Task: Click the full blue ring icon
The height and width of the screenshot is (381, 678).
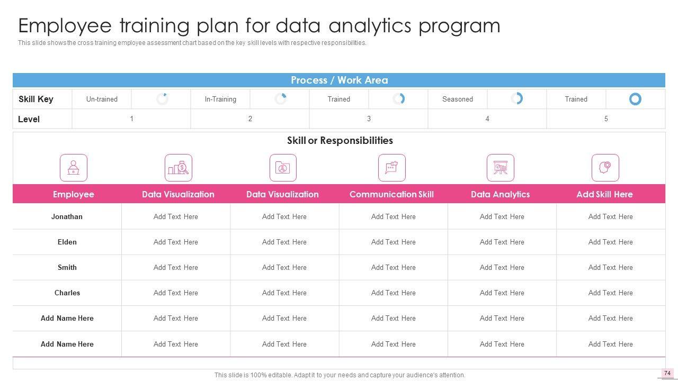Action: pos(635,99)
